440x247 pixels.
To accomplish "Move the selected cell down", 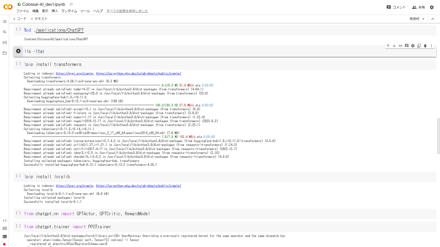I will [394, 46].
